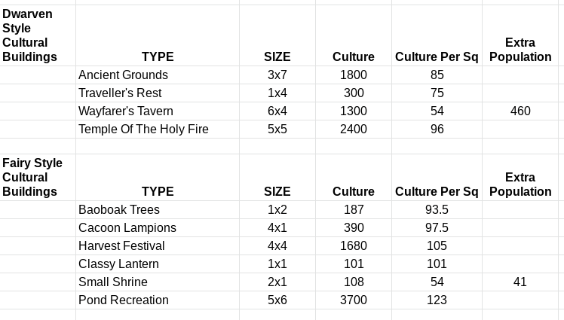
Task: Click the culture value 3700
Action: click(x=354, y=300)
